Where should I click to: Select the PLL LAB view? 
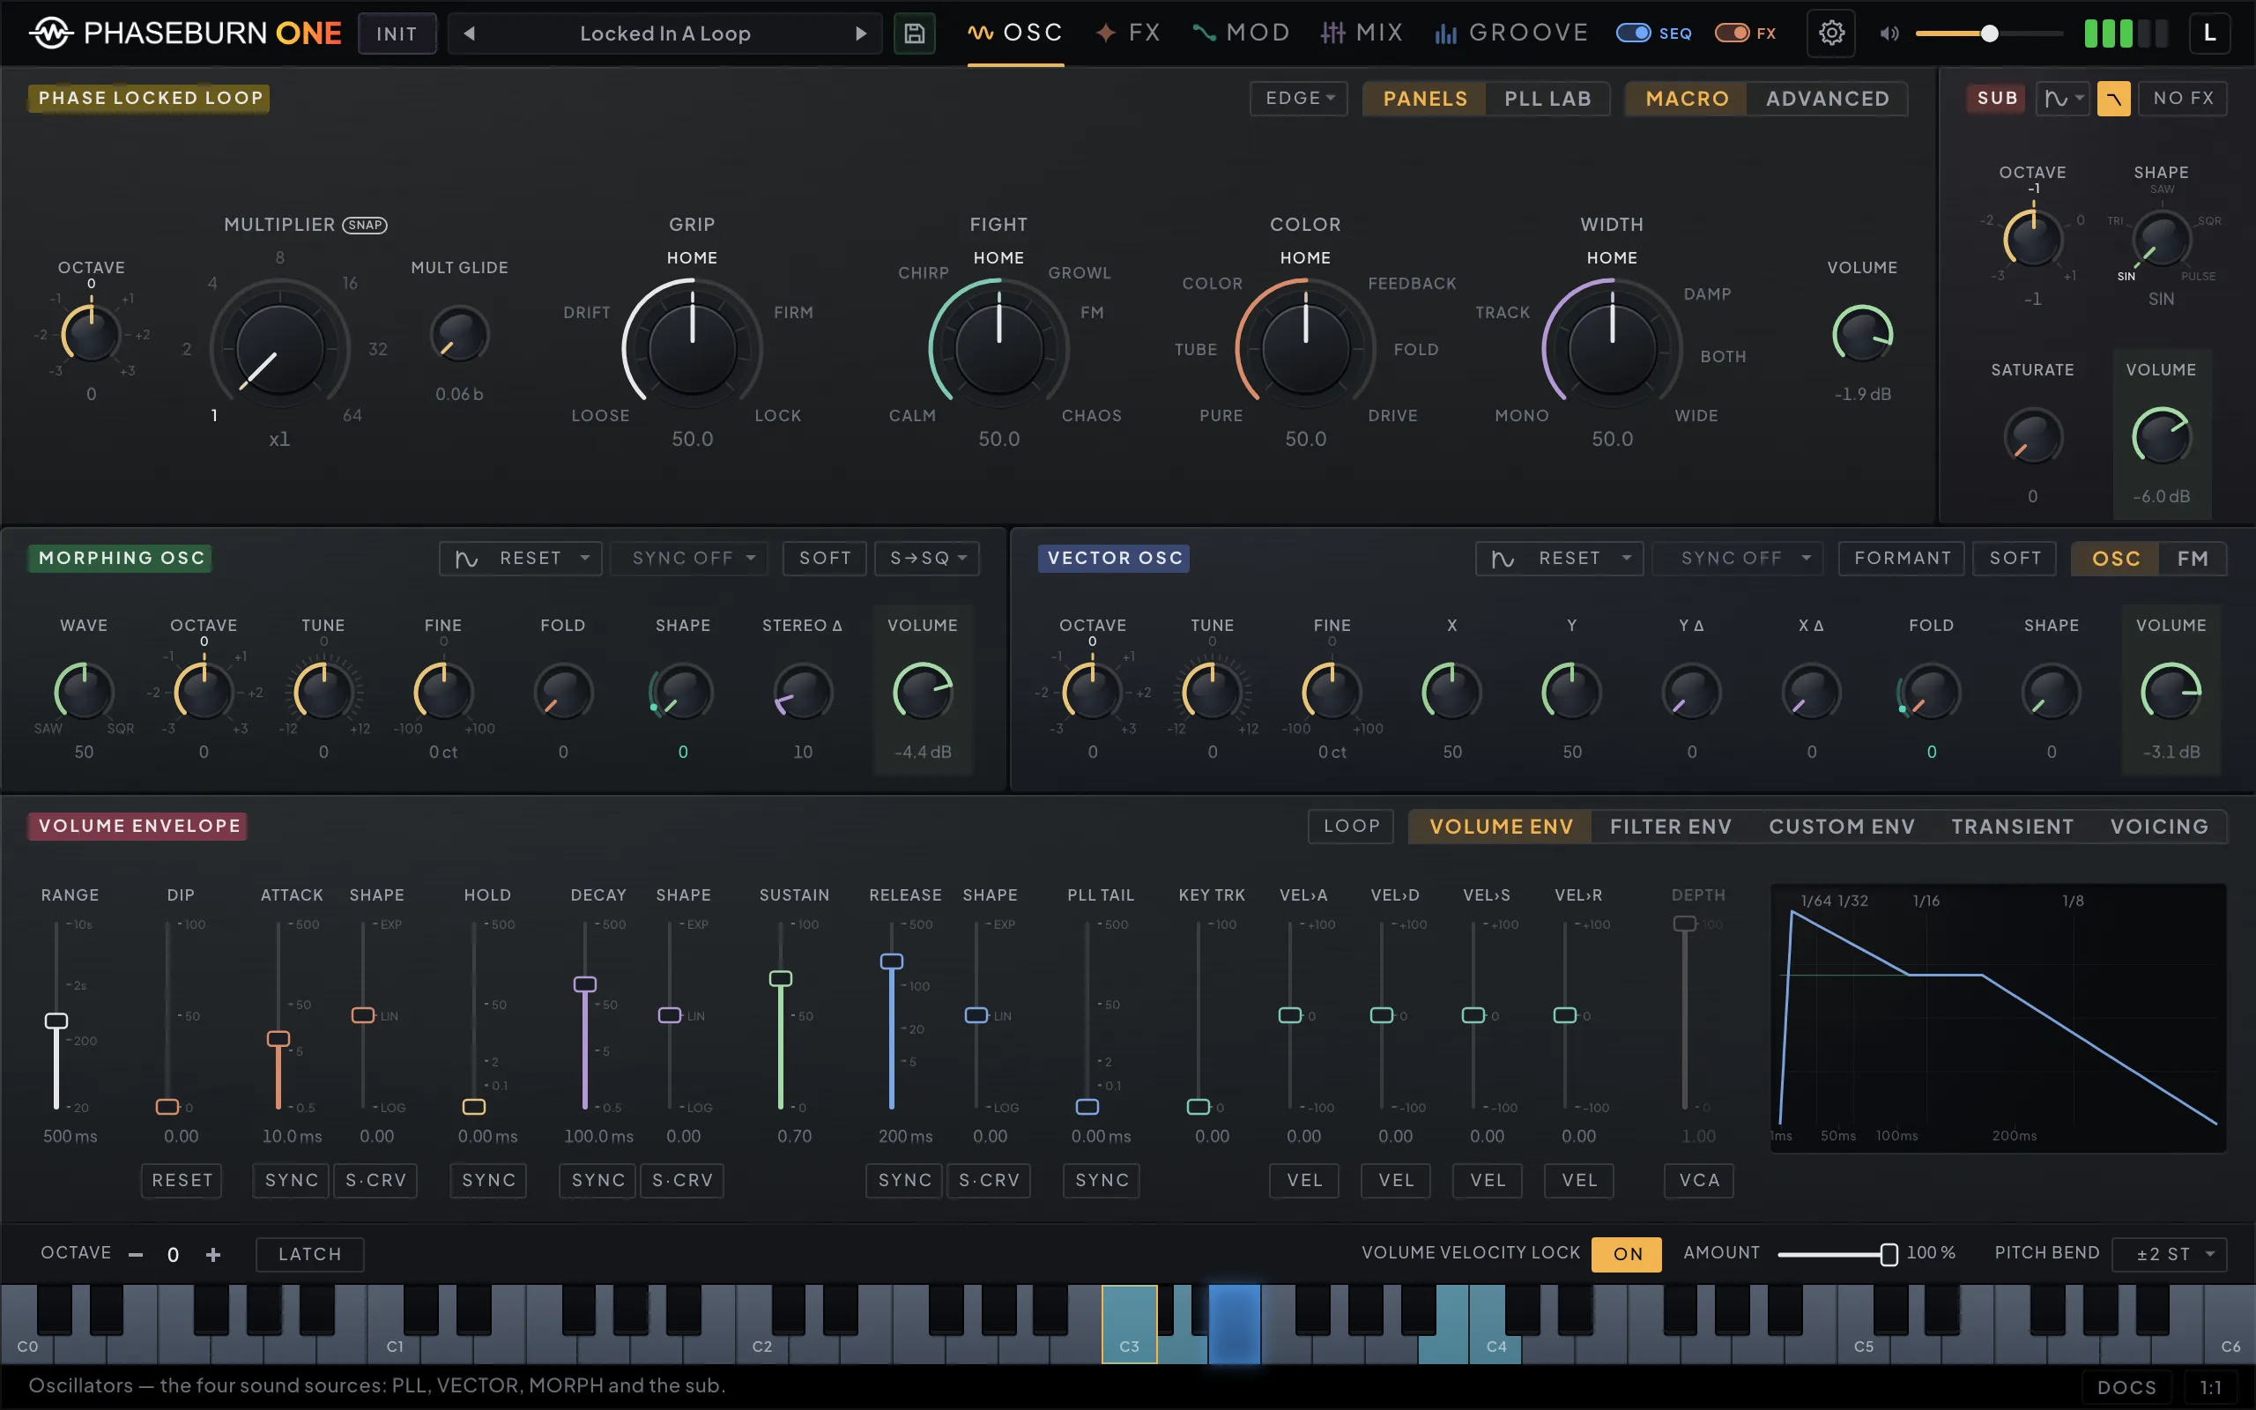click(x=1547, y=99)
